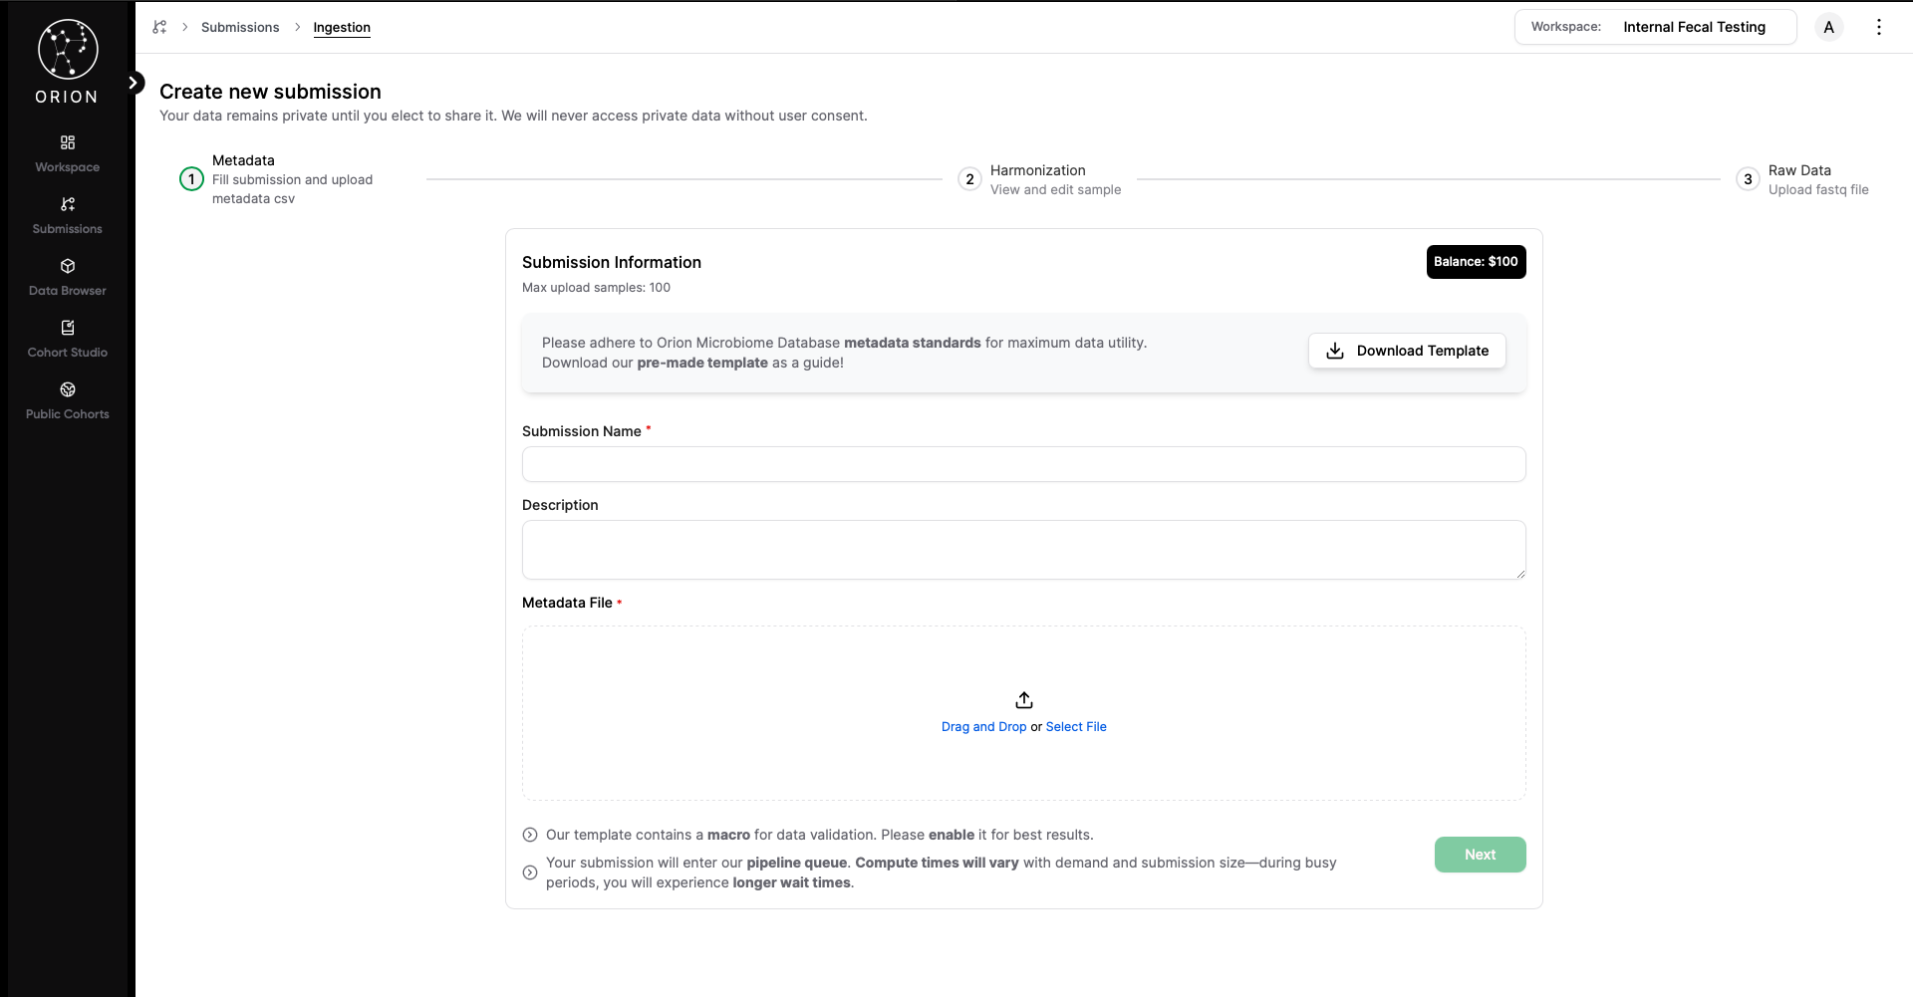Open Cohort Studio from the sidebar
Viewport: 1913px width, 997px height.
pos(67,339)
